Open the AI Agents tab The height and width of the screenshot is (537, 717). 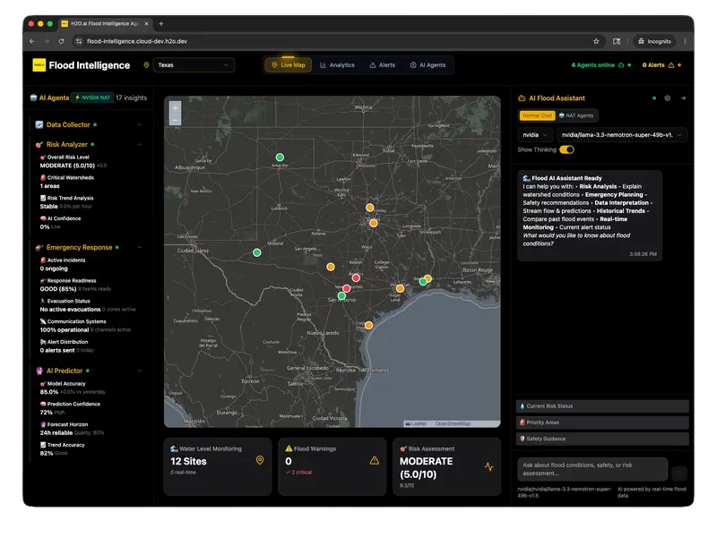tap(428, 64)
